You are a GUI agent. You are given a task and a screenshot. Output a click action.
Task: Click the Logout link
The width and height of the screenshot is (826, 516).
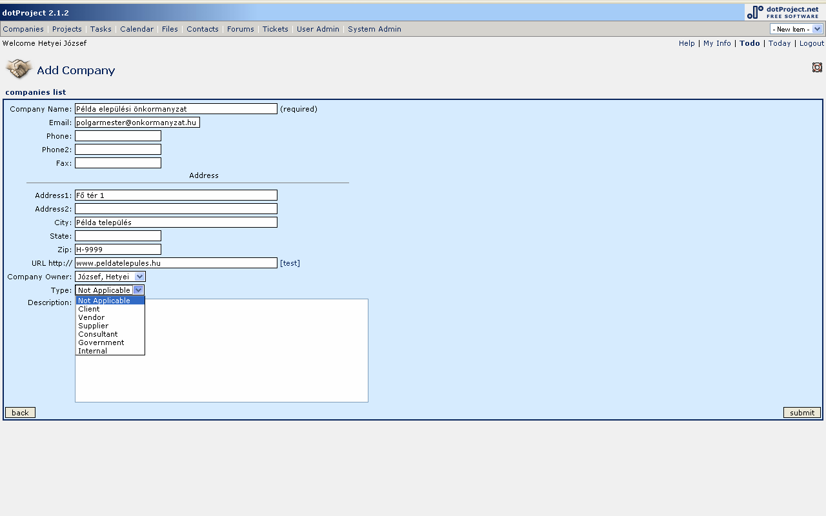click(812, 43)
